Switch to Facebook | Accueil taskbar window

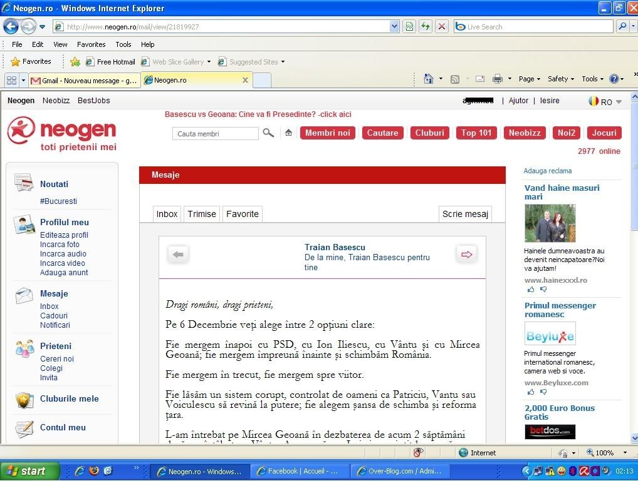pyautogui.click(x=299, y=471)
